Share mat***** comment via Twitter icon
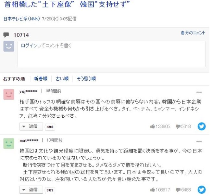Screen dimensions: 211x196 (202, 190)
